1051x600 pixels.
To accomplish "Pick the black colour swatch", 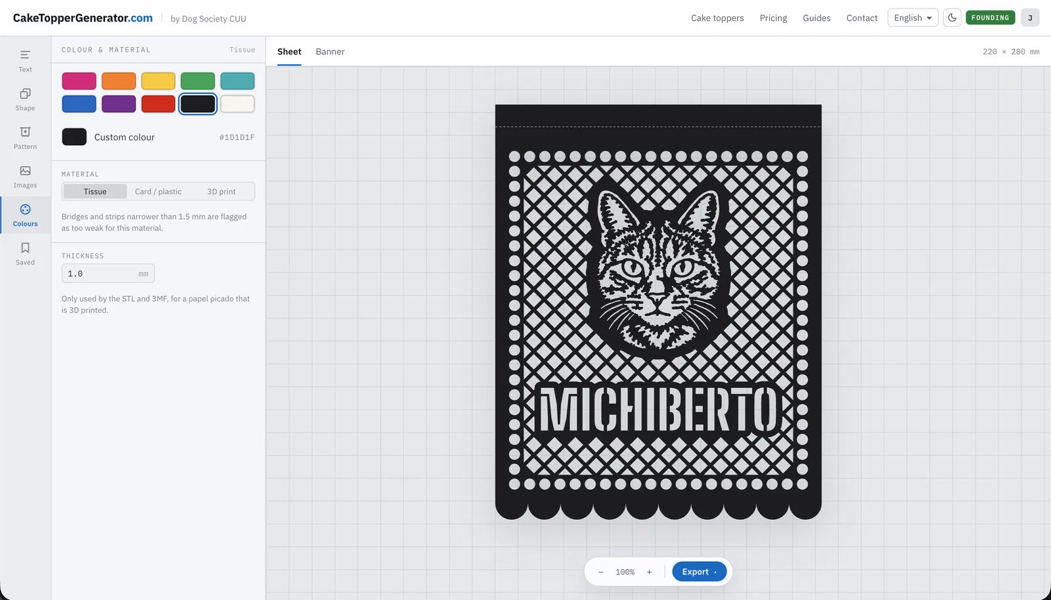I will 198,104.
